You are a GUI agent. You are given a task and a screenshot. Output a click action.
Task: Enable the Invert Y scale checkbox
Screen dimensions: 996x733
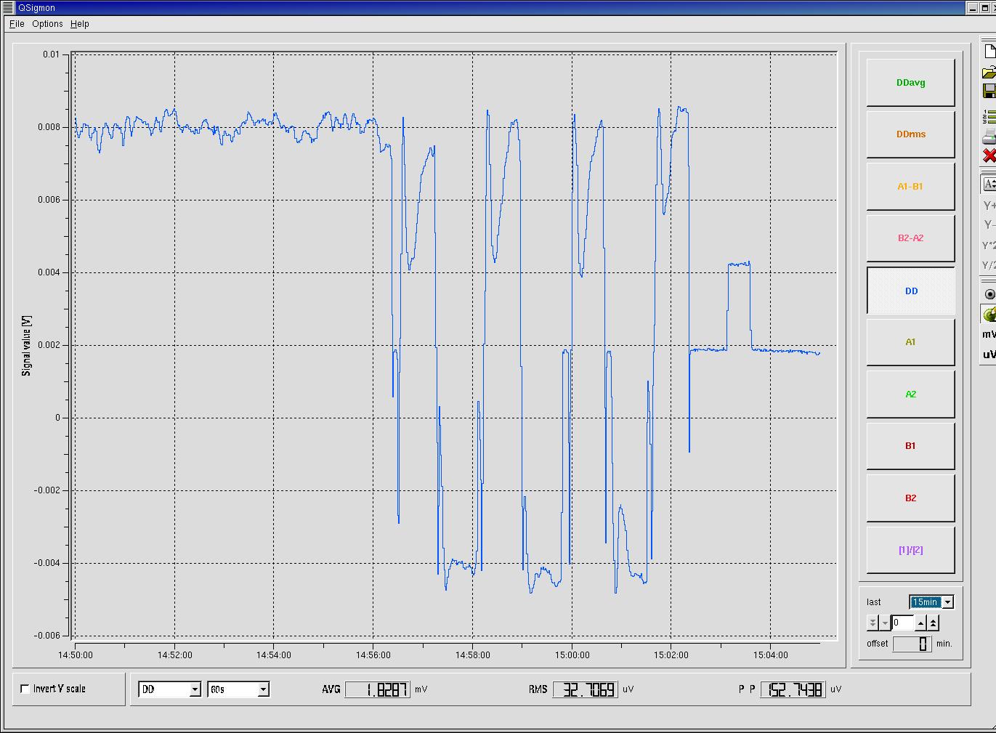(x=25, y=689)
